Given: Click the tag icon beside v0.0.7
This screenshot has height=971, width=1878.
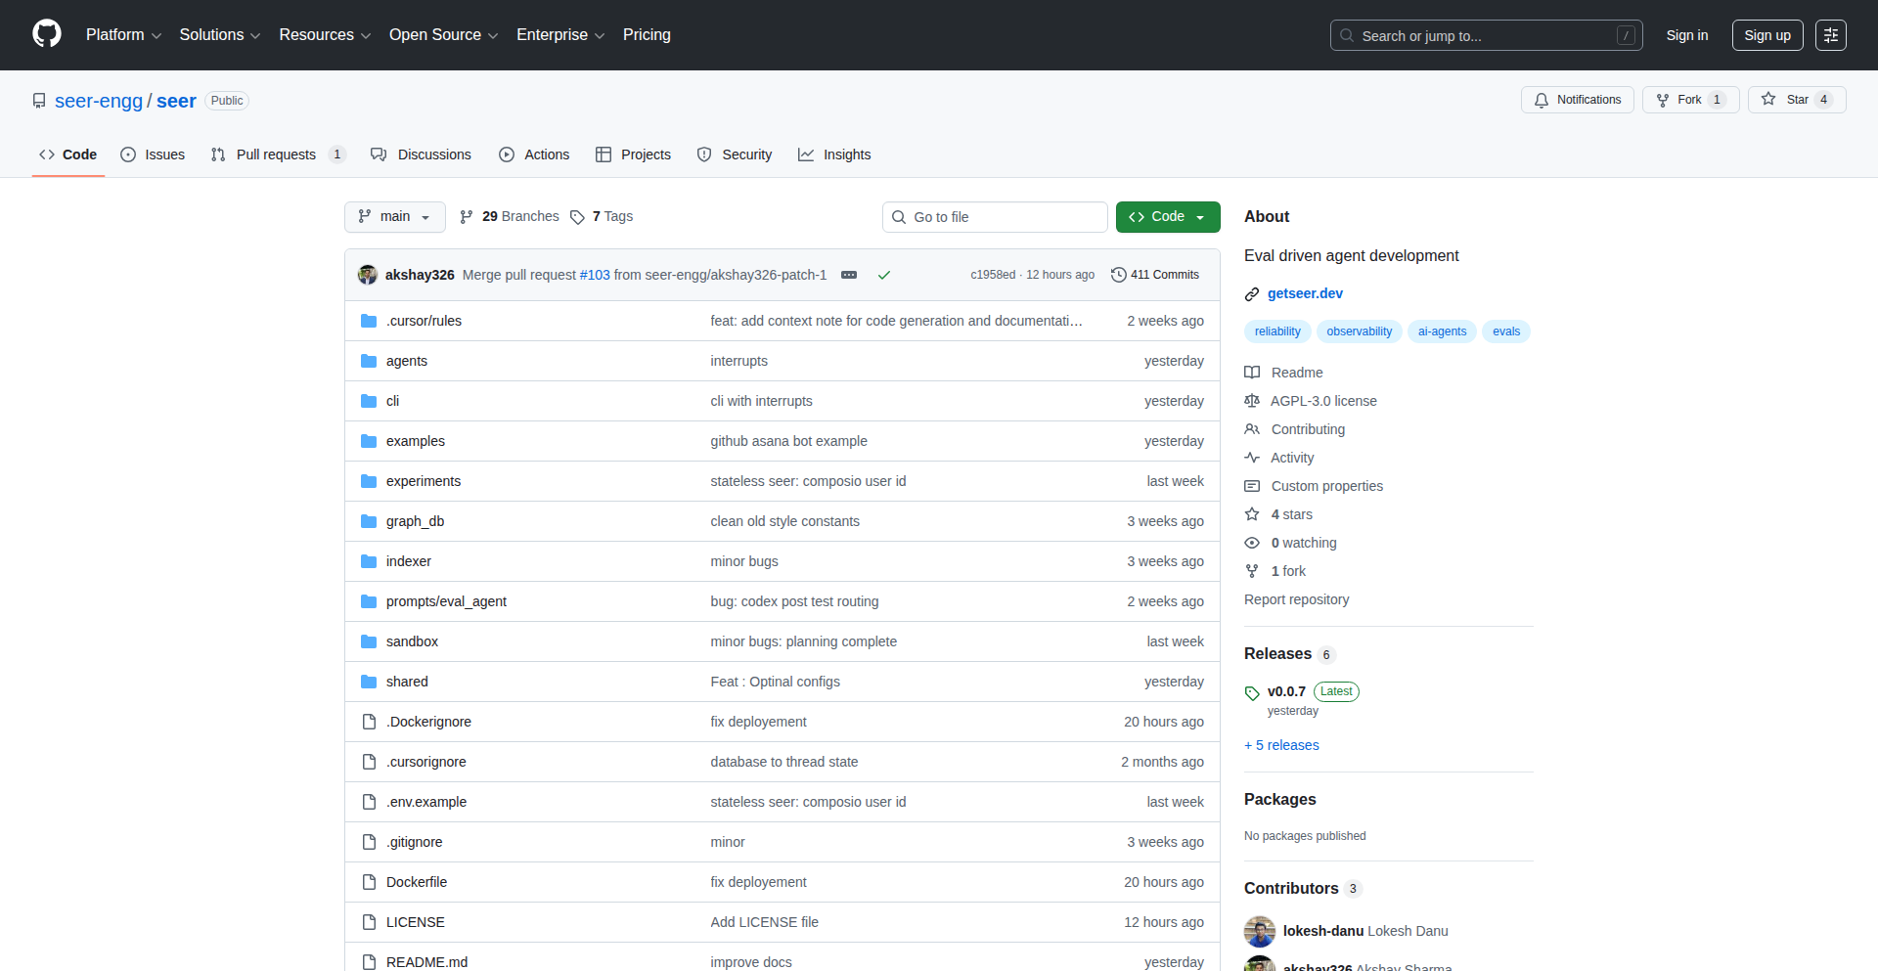Looking at the screenshot, I should tap(1252, 692).
